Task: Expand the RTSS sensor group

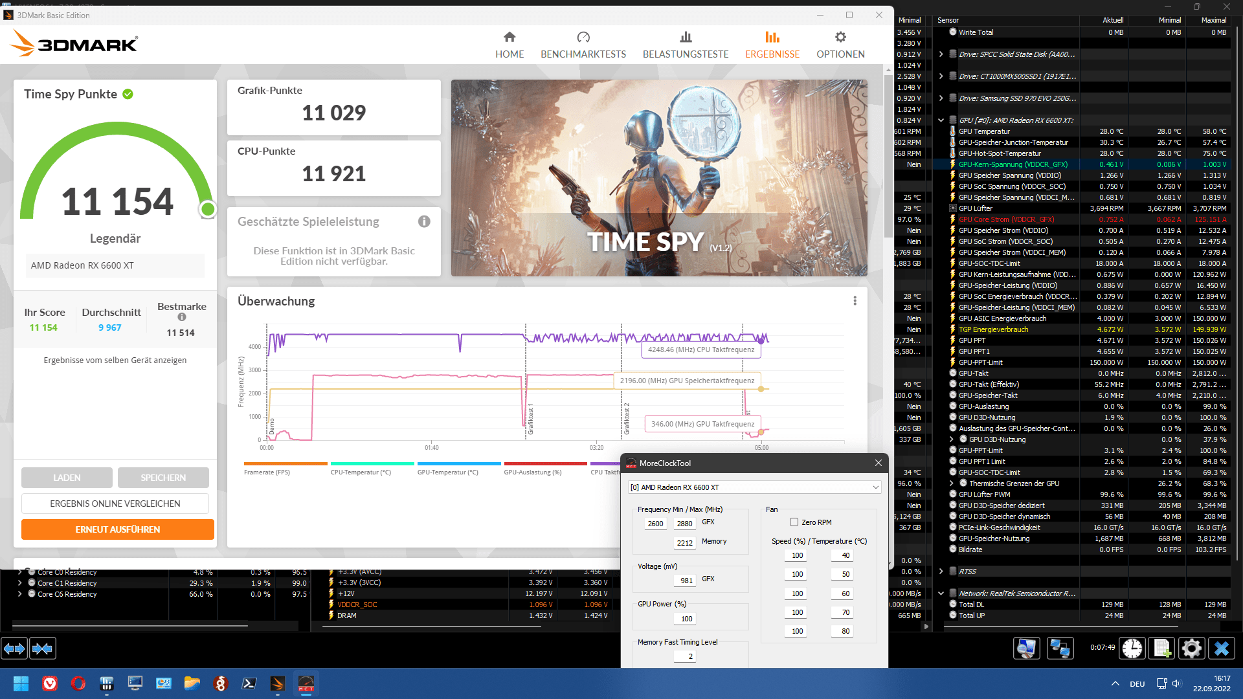Action: click(941, 571)
